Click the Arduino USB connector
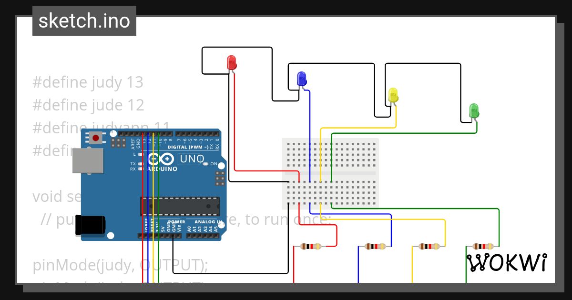 [88, 162]
